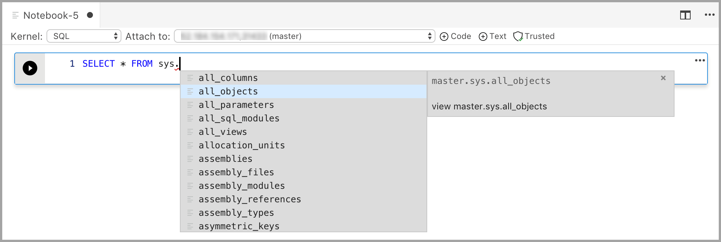Run the SQL cell with play button
Viewport: 721px width, 242px height.
tap(30, 68)
